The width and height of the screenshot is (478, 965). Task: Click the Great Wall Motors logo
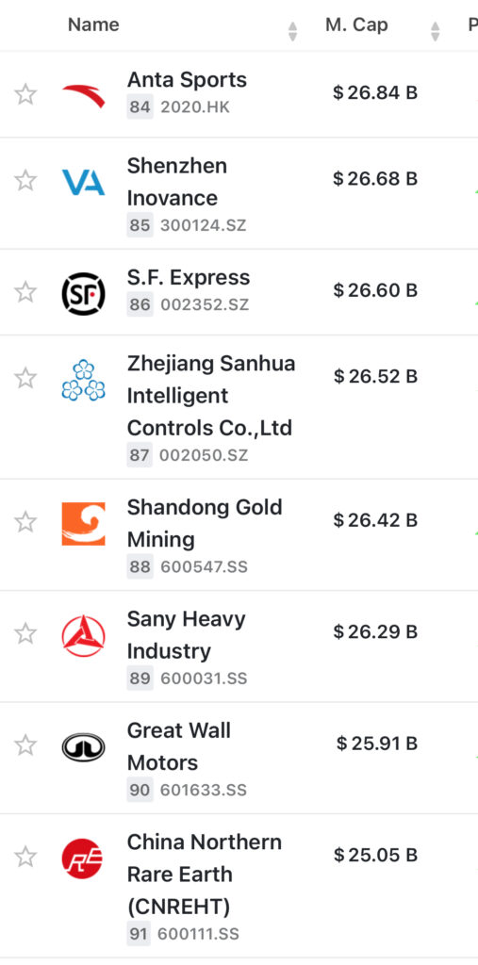point(83,747)
